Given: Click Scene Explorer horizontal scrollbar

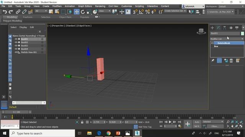Looking at the screenshot, I should (x=29, y=103).
